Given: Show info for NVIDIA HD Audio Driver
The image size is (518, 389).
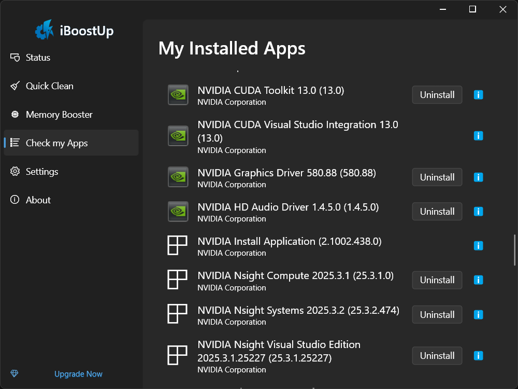Looking at the screenshot, I should [478, 212].
